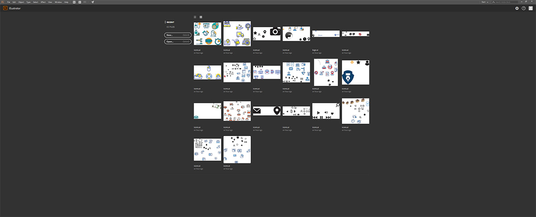536x217 pixels.
Task: Switch recent files to grid view
Action: pos(201,17)
